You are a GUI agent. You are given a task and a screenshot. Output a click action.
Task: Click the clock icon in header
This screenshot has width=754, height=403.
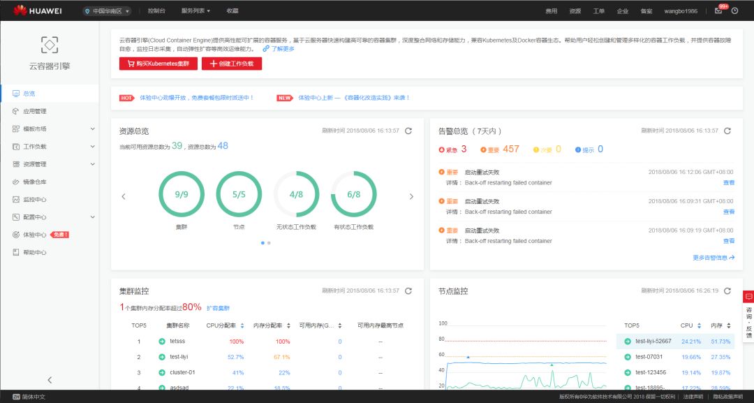734,10
